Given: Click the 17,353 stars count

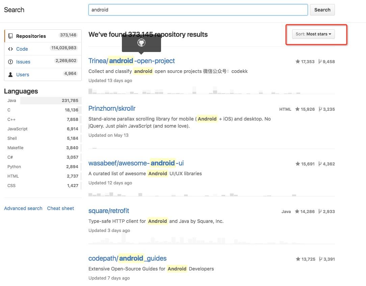Looking at the screenshot, I should [x=308, y=62].
